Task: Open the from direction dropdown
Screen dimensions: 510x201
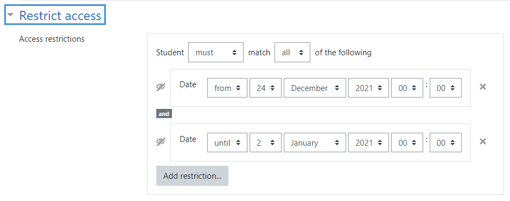Action: click(x=227, y=88)
